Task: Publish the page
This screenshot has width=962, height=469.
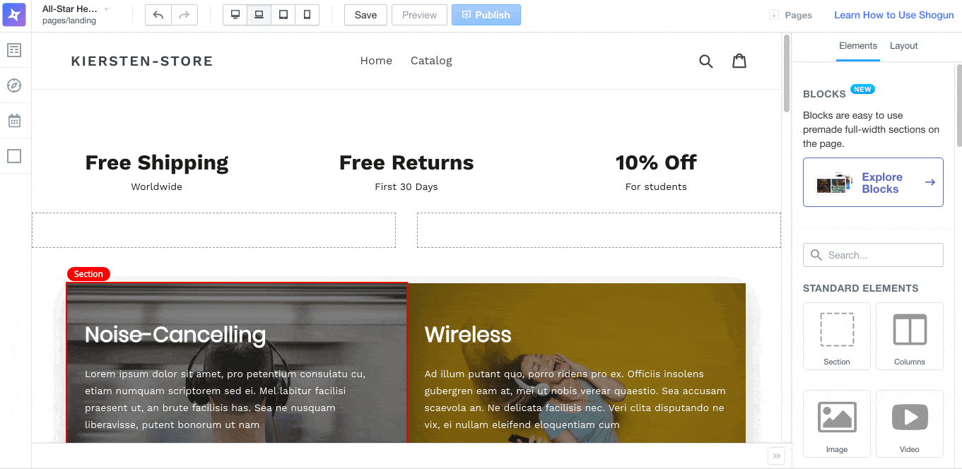Action: [486, 15]
